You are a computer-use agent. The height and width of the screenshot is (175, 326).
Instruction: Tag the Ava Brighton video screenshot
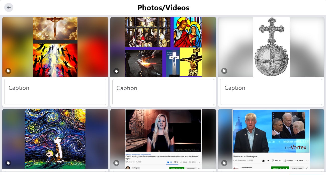click(116, 163)
